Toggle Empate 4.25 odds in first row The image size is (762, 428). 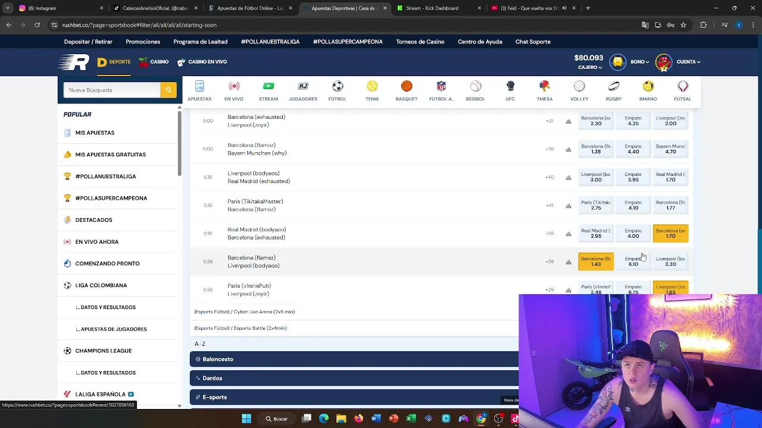[x=633, y=121]
